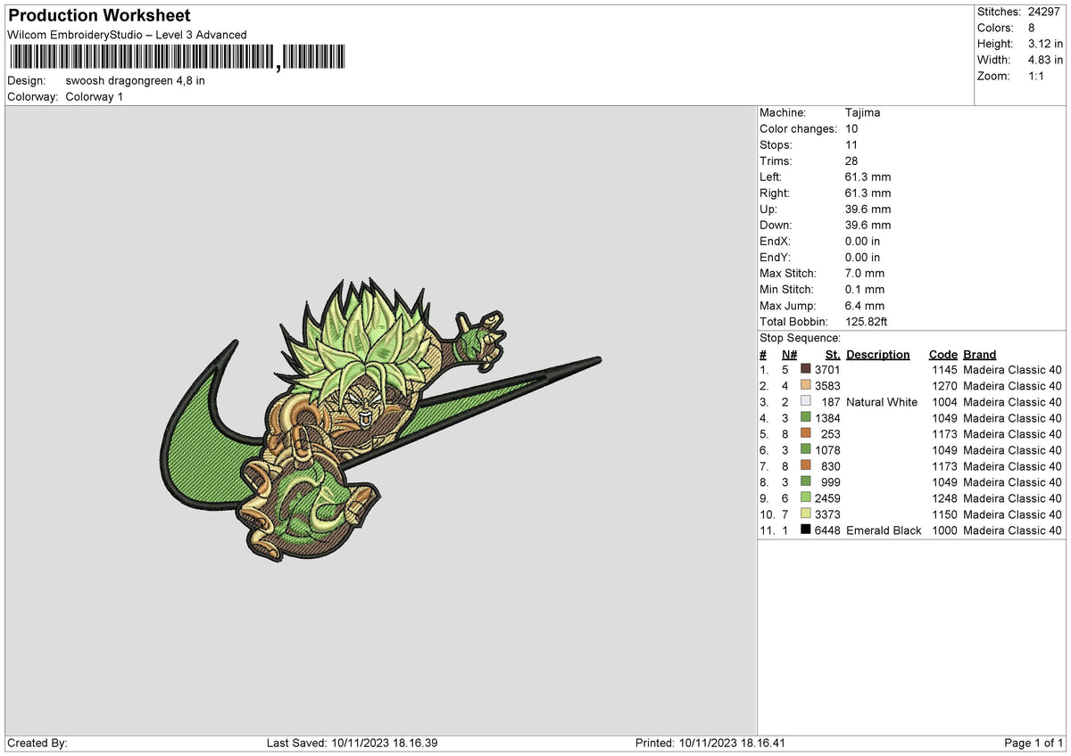
Task: Click the Color changes value 10
Action: coord(851,128)
